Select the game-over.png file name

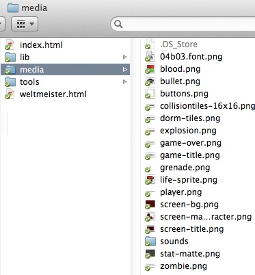[x=191, y=143]
